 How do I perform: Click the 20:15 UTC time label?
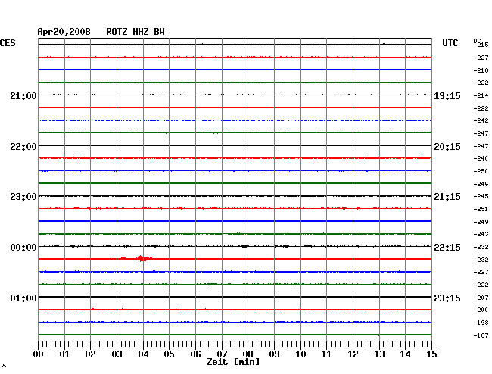point(447,147)
